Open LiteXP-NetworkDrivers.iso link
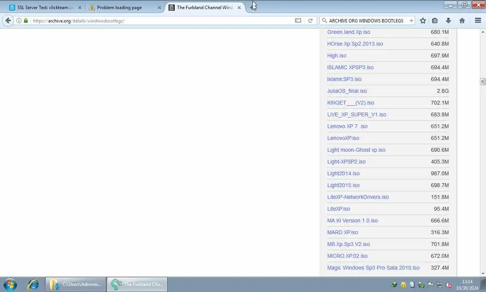Image resolution: width=486 pixels, height=292 pixels. point(358,197)
